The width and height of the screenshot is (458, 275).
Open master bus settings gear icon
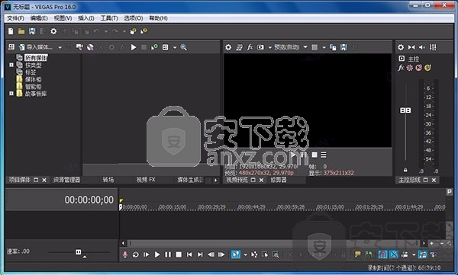[401, 47]
